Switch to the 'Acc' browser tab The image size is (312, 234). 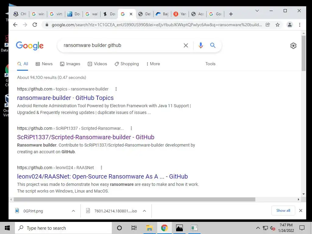[x=198, y=14]
